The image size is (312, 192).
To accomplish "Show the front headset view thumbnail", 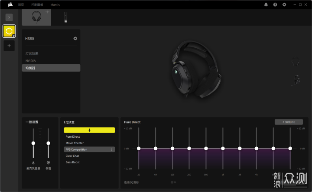I will pyautogui.click(x=296, y=62).
